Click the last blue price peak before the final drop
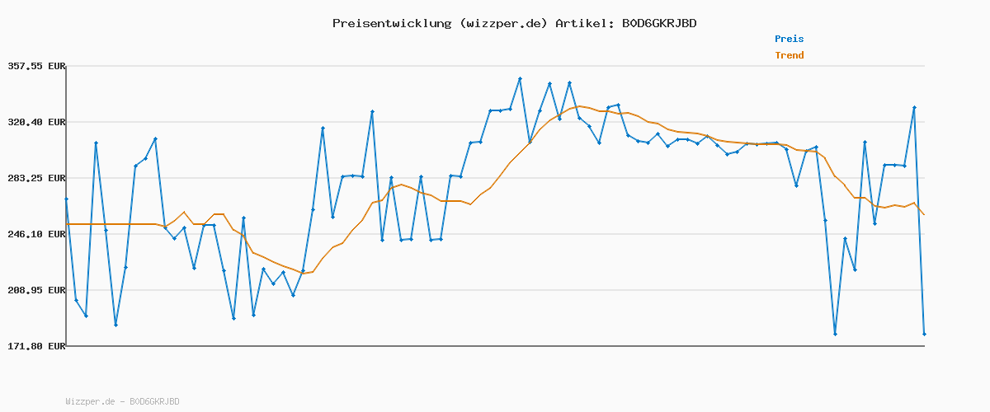This screenshot has height=412, width=990. (914, 107)
